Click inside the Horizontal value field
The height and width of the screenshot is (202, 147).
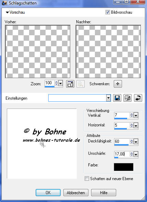coord(122,125)
